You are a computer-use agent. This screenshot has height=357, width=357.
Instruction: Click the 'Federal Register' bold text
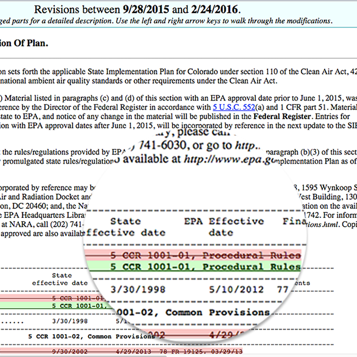tap(282, 116)
